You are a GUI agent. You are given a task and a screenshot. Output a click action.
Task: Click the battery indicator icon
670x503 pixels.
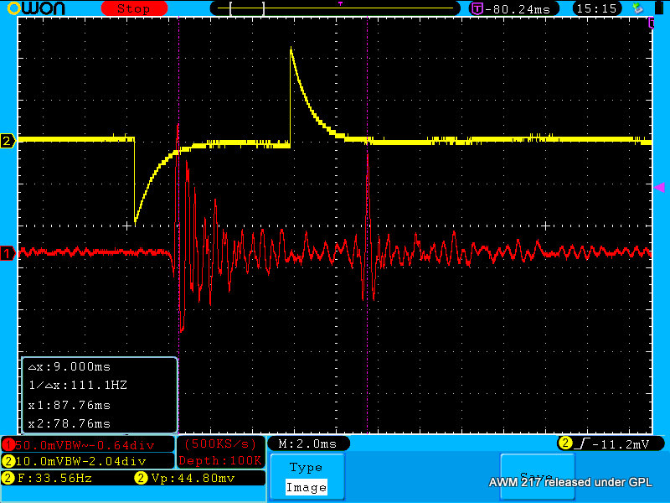pyautogui.click(x=659, y=8)
